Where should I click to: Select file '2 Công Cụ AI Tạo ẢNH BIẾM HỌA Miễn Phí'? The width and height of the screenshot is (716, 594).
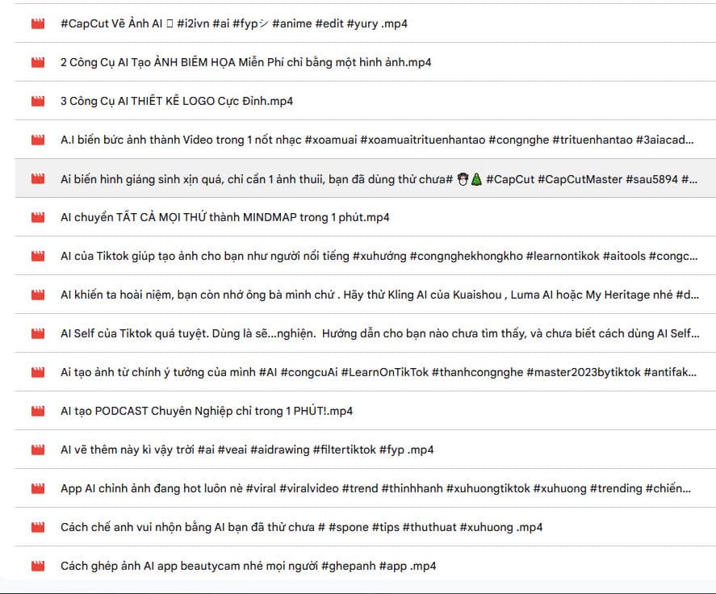(x=245, y=62)
